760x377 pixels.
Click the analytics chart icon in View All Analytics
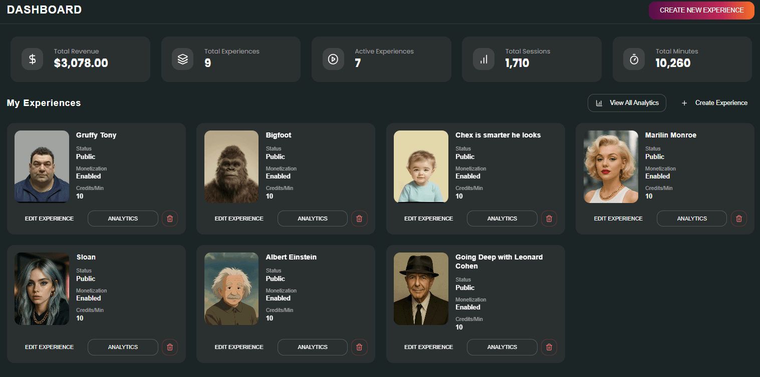coord(599,102)
